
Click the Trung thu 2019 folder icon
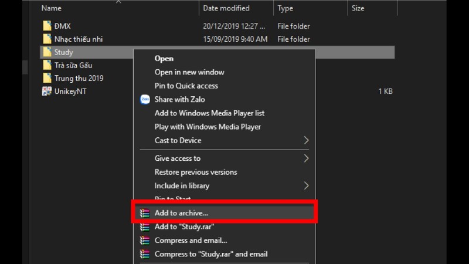pos(47,78)
